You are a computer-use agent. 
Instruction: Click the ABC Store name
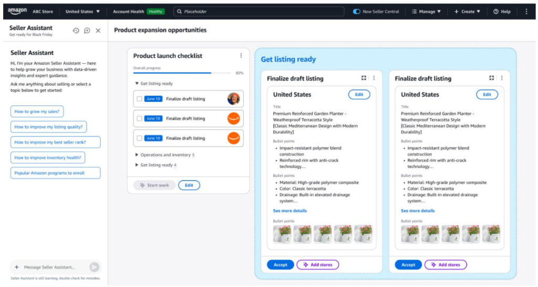coord(43,12)
